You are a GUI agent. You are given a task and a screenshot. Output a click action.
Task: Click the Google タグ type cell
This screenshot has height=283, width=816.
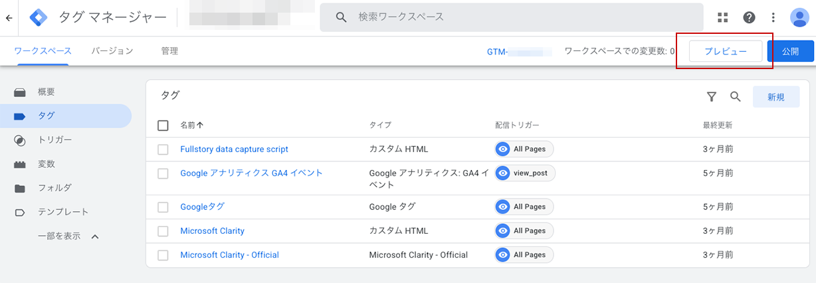pos(392,207)
